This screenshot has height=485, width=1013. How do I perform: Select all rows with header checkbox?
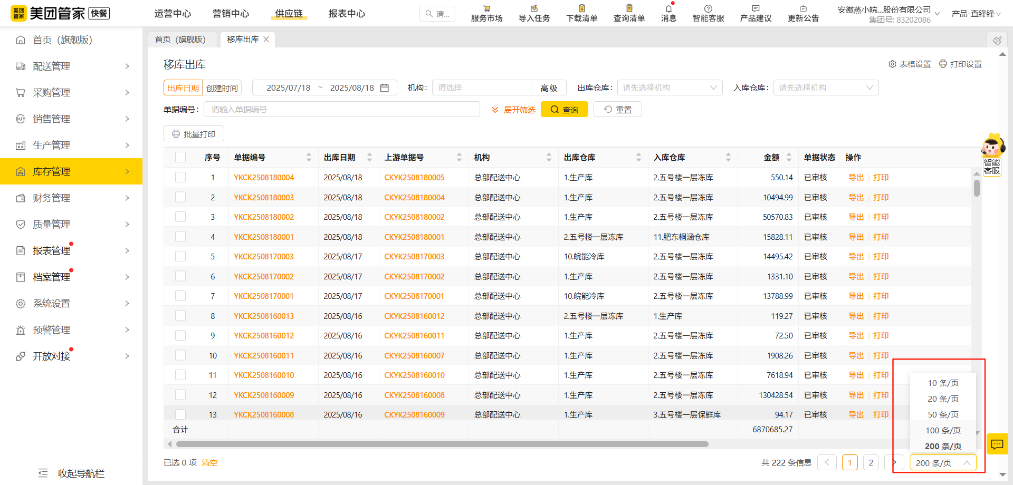(180, 157)
